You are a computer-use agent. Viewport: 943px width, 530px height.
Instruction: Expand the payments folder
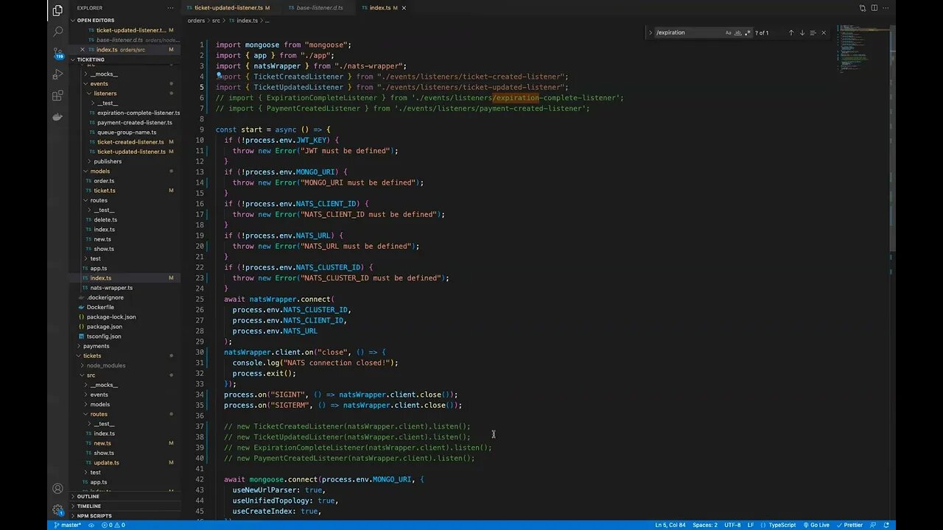96,346
